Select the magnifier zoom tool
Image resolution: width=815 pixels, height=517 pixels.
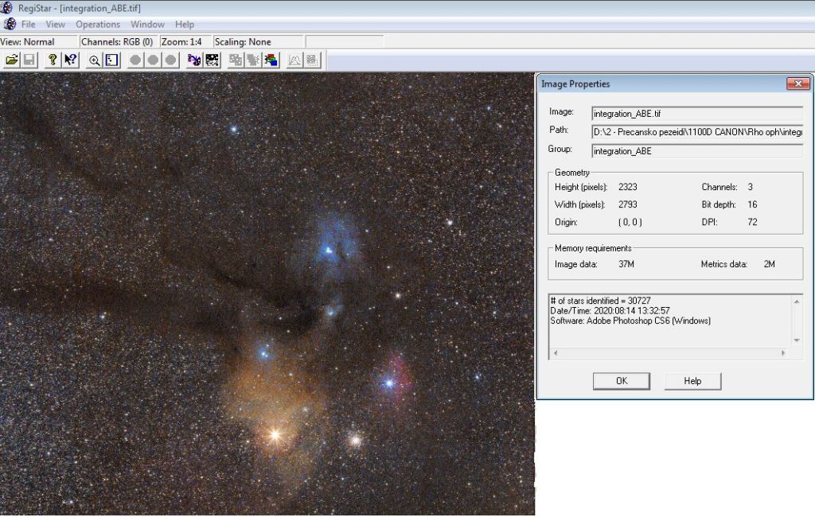click(94, 60)
